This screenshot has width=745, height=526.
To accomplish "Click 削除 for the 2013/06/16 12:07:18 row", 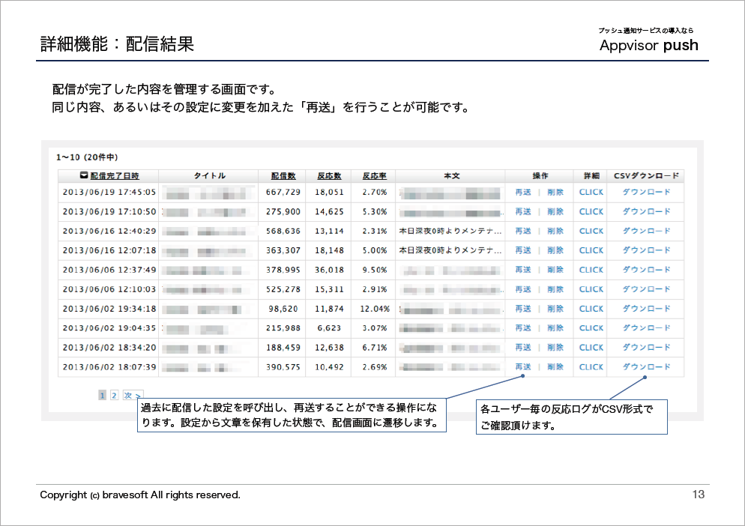I will point(555,250).
